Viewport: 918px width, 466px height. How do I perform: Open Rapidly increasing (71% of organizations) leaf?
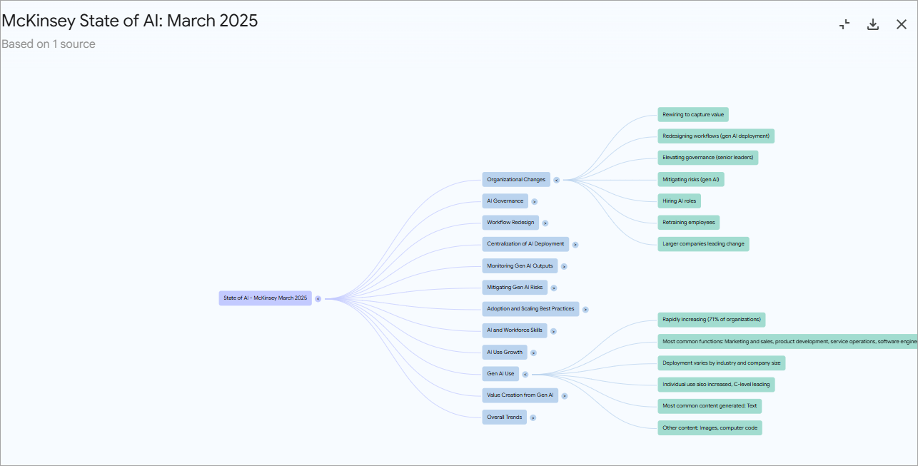point(712,320)
